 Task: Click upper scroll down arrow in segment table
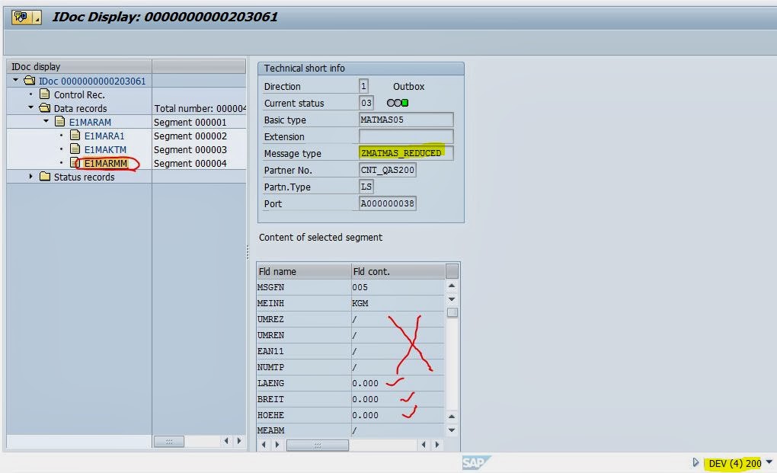(452, 299)
